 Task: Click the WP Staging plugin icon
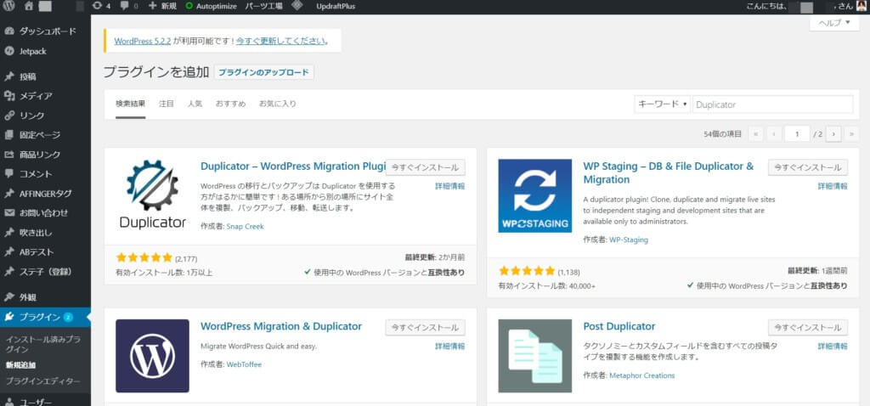pyautogui.click(x=534, y=195)
